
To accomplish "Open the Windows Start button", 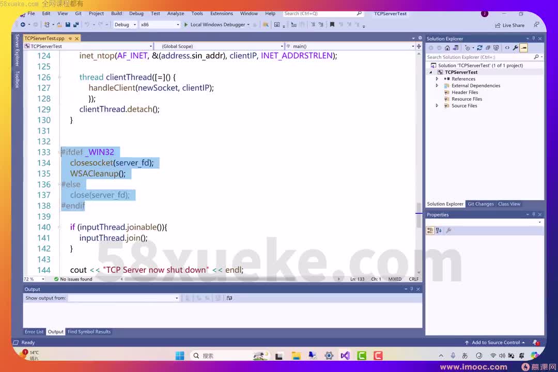I will pyautogui.click(x=180, y=355).
